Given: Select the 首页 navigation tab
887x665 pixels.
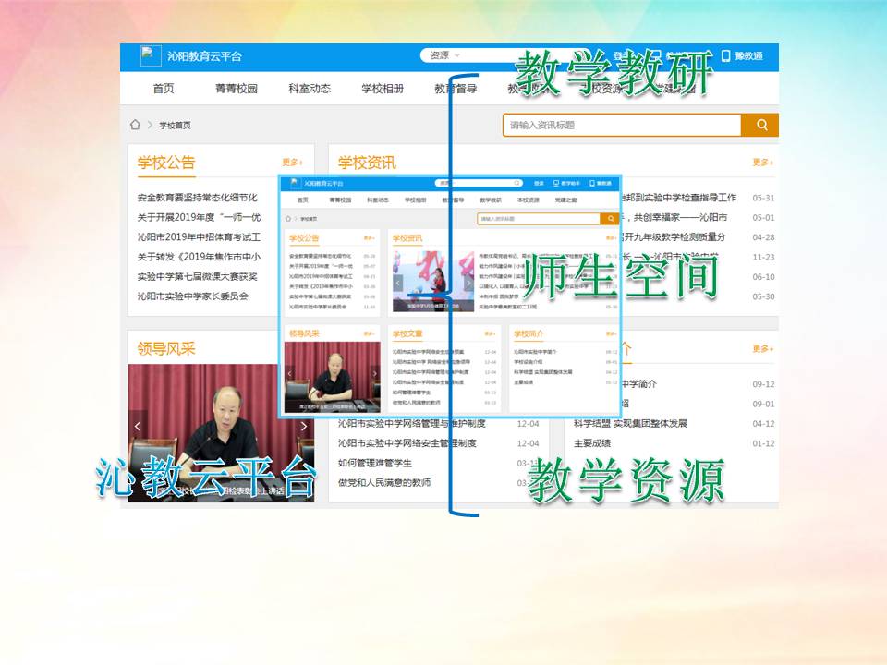Looking at the screenshot, I should coord(164,89).
